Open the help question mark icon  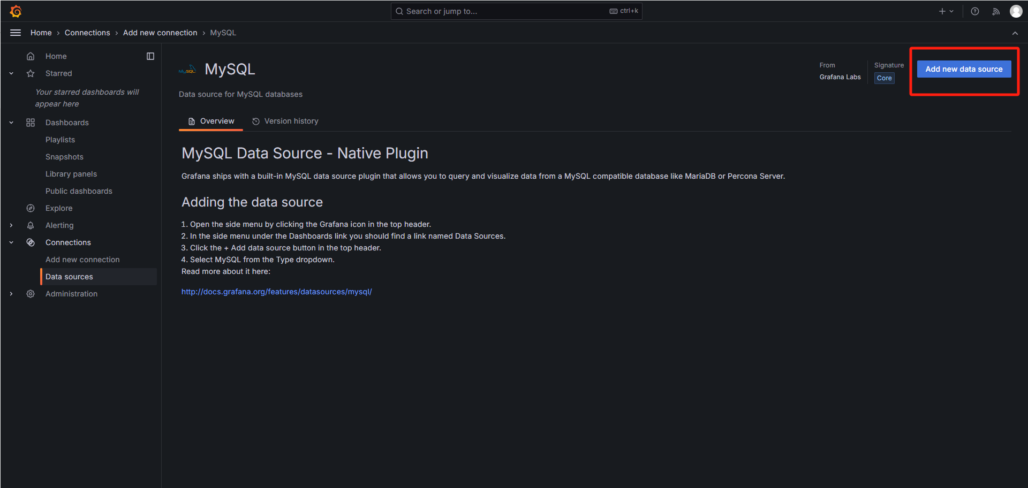975,11
